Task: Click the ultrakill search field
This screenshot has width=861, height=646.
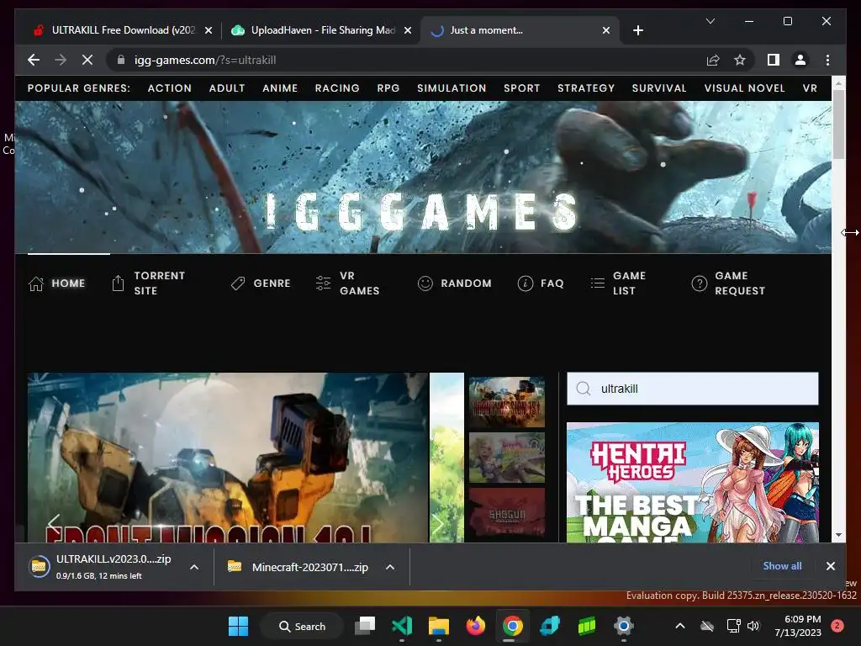Action: [x=693, y=389]
